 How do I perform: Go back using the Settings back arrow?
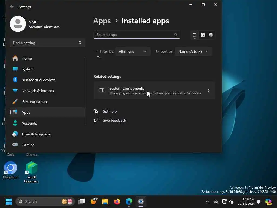[x=12, y=7]
